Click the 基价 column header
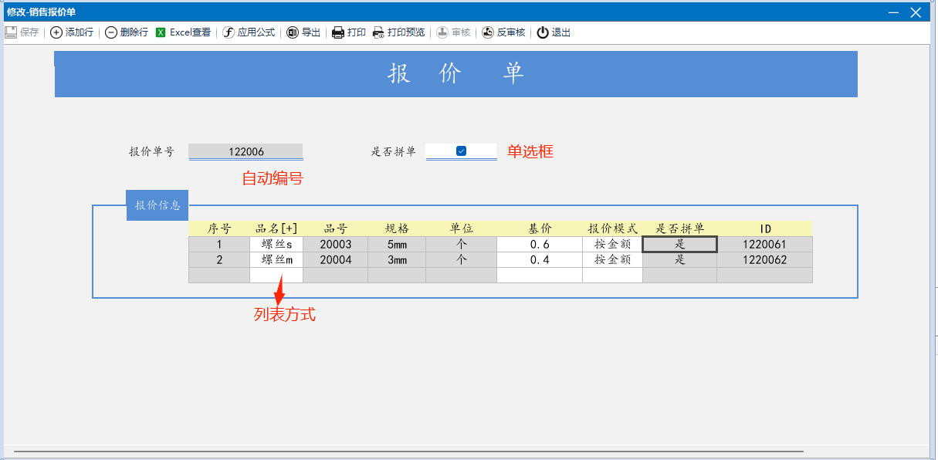 540,228
